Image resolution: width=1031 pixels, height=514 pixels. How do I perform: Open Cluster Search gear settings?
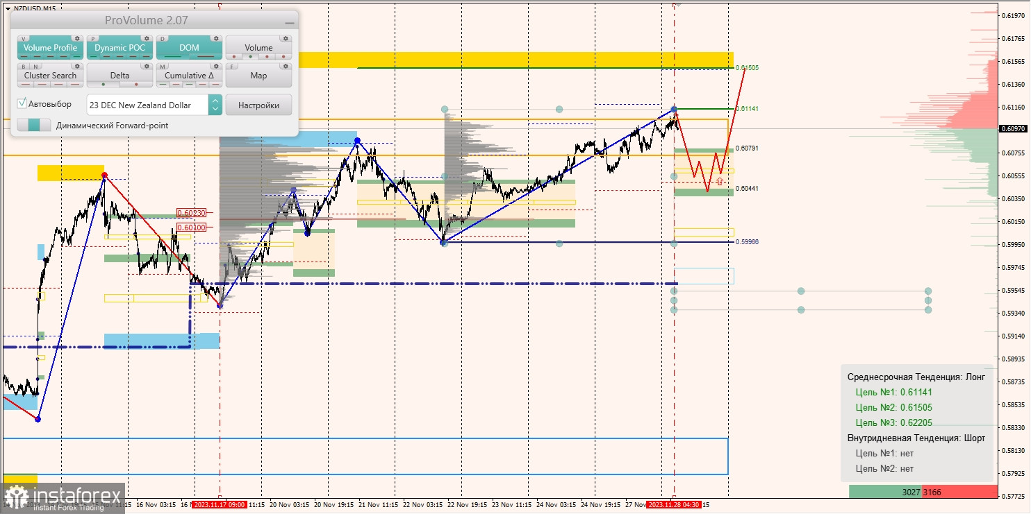coord(77,67)
